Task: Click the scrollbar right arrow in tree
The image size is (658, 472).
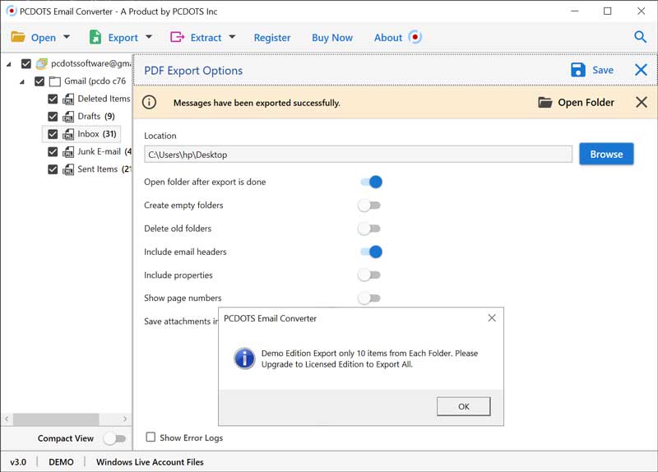Action: click(x=125, y=419)
